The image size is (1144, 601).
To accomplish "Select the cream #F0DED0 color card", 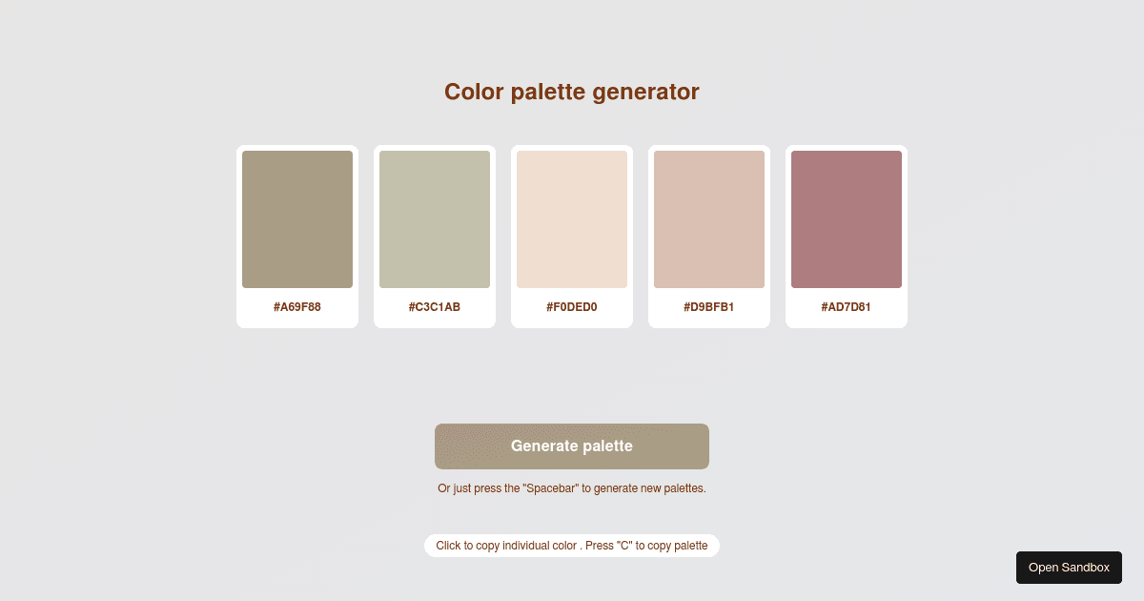I will pyautogui.click(x=571, y=218).
